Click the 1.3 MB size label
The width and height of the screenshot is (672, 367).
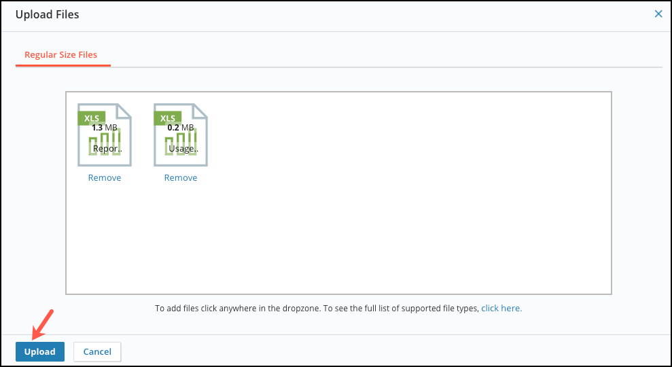point(104,127)
